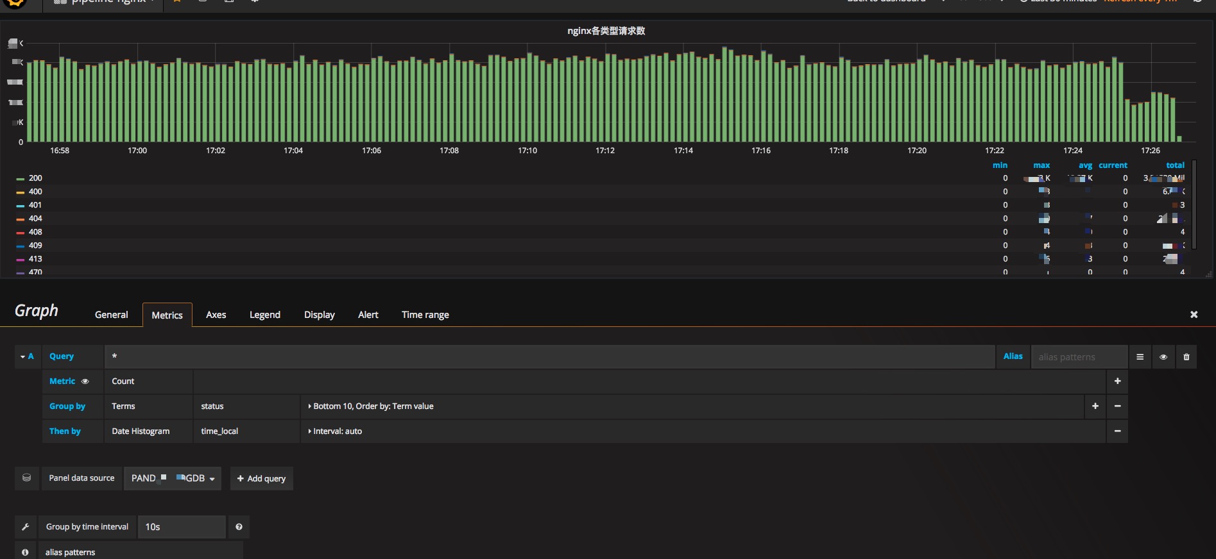
Task: Close the Graph editor with X
Action: click(x=1194, y=315)
